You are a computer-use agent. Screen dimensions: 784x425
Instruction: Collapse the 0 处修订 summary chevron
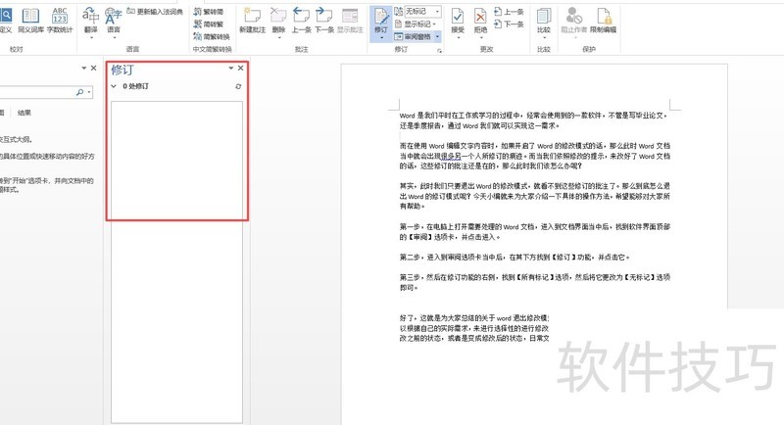pos(114,86)
